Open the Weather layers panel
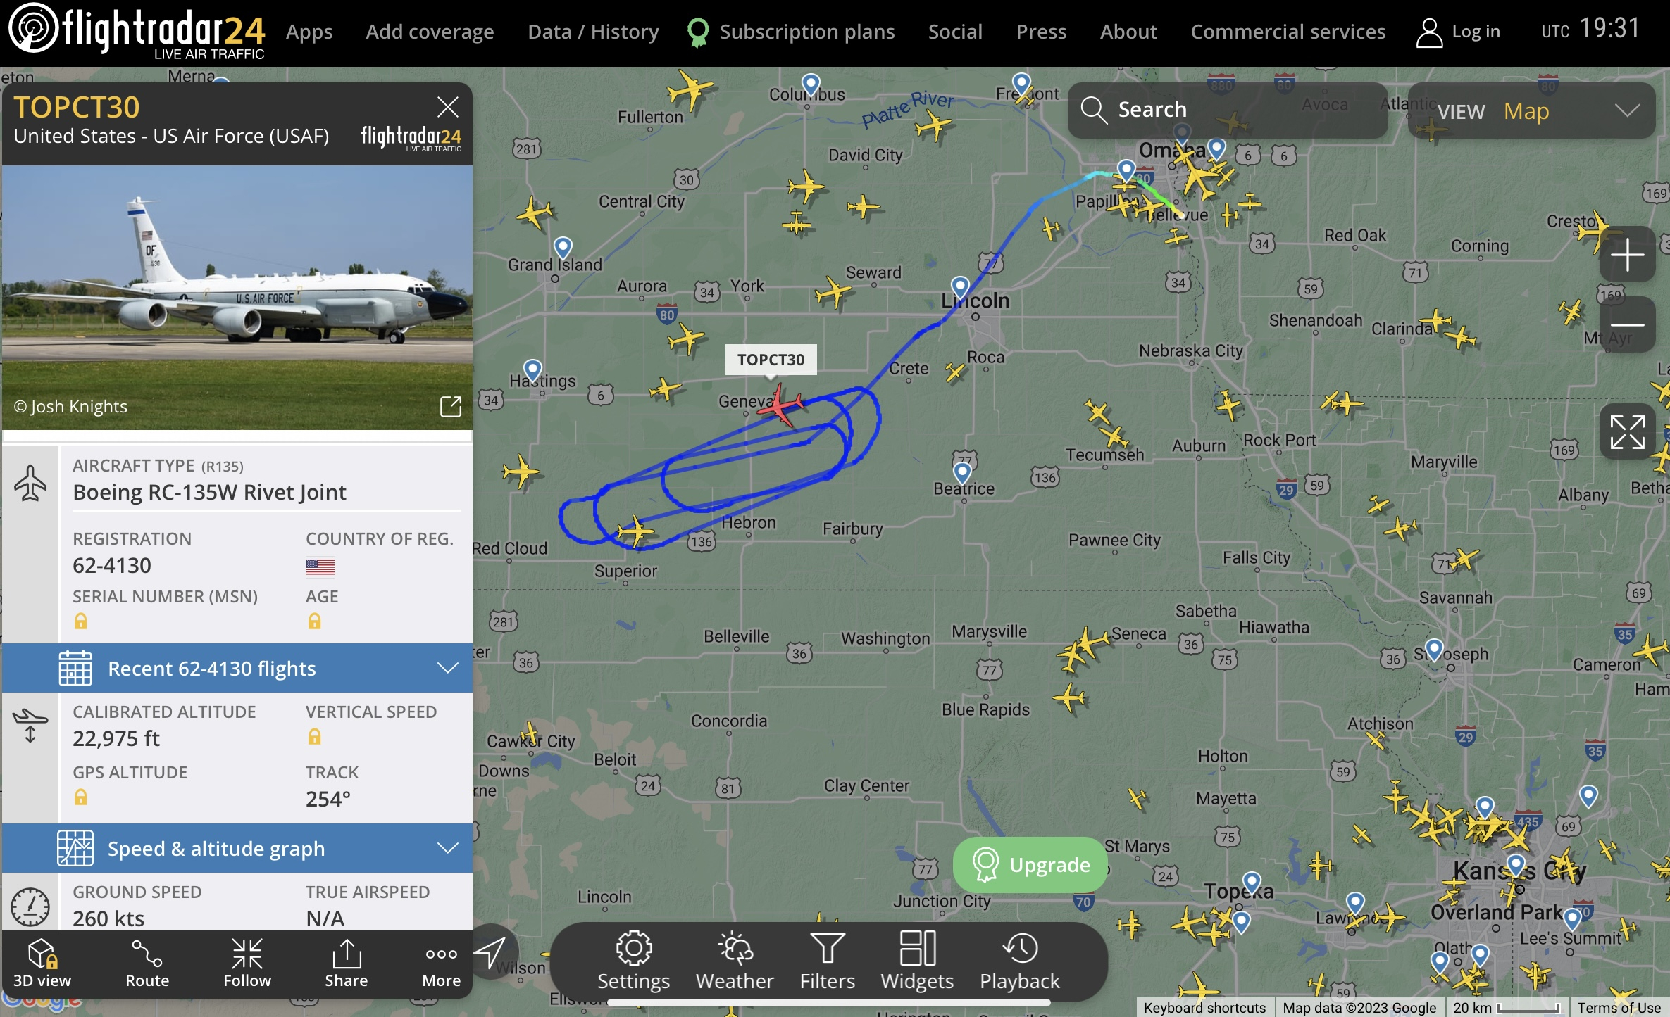 735,961
